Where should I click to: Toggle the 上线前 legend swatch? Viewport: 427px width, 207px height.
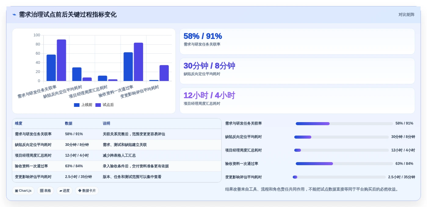pyautogui.click(x=77, y=105)
